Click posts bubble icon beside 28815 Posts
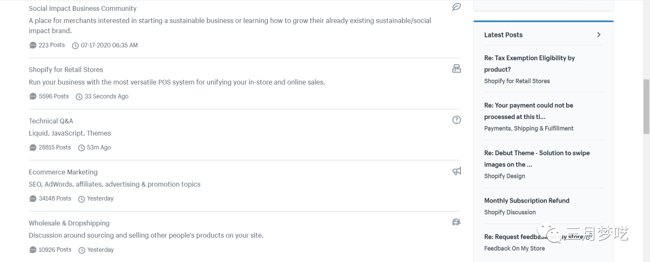650x262 pixels. pyautogui.click(x=32, y=148)
